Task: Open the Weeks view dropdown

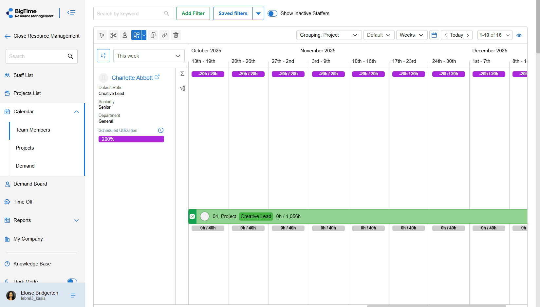Action: tap(412, 35)
